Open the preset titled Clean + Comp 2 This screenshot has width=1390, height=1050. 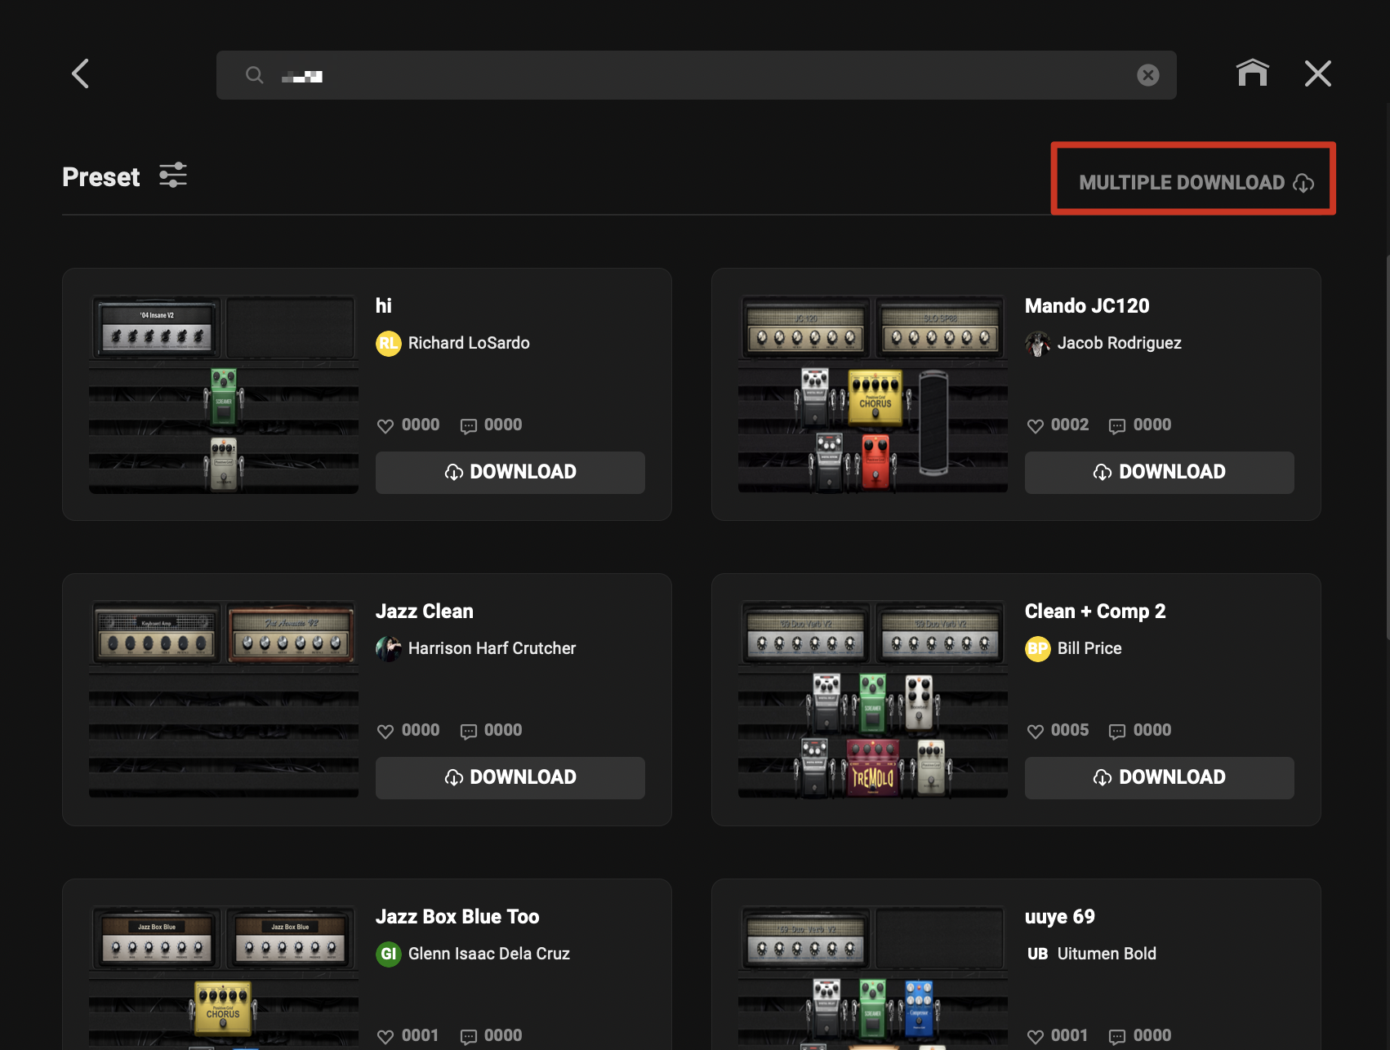coord(1095,611)
